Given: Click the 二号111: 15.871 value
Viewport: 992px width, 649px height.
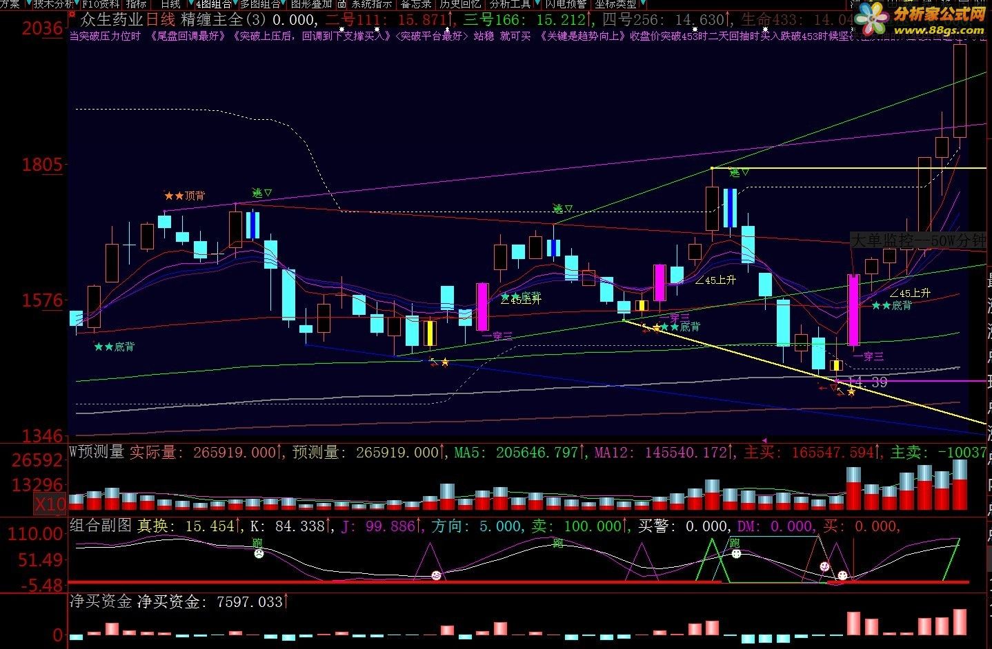Looking at the screenshot, I should (386, 21).
